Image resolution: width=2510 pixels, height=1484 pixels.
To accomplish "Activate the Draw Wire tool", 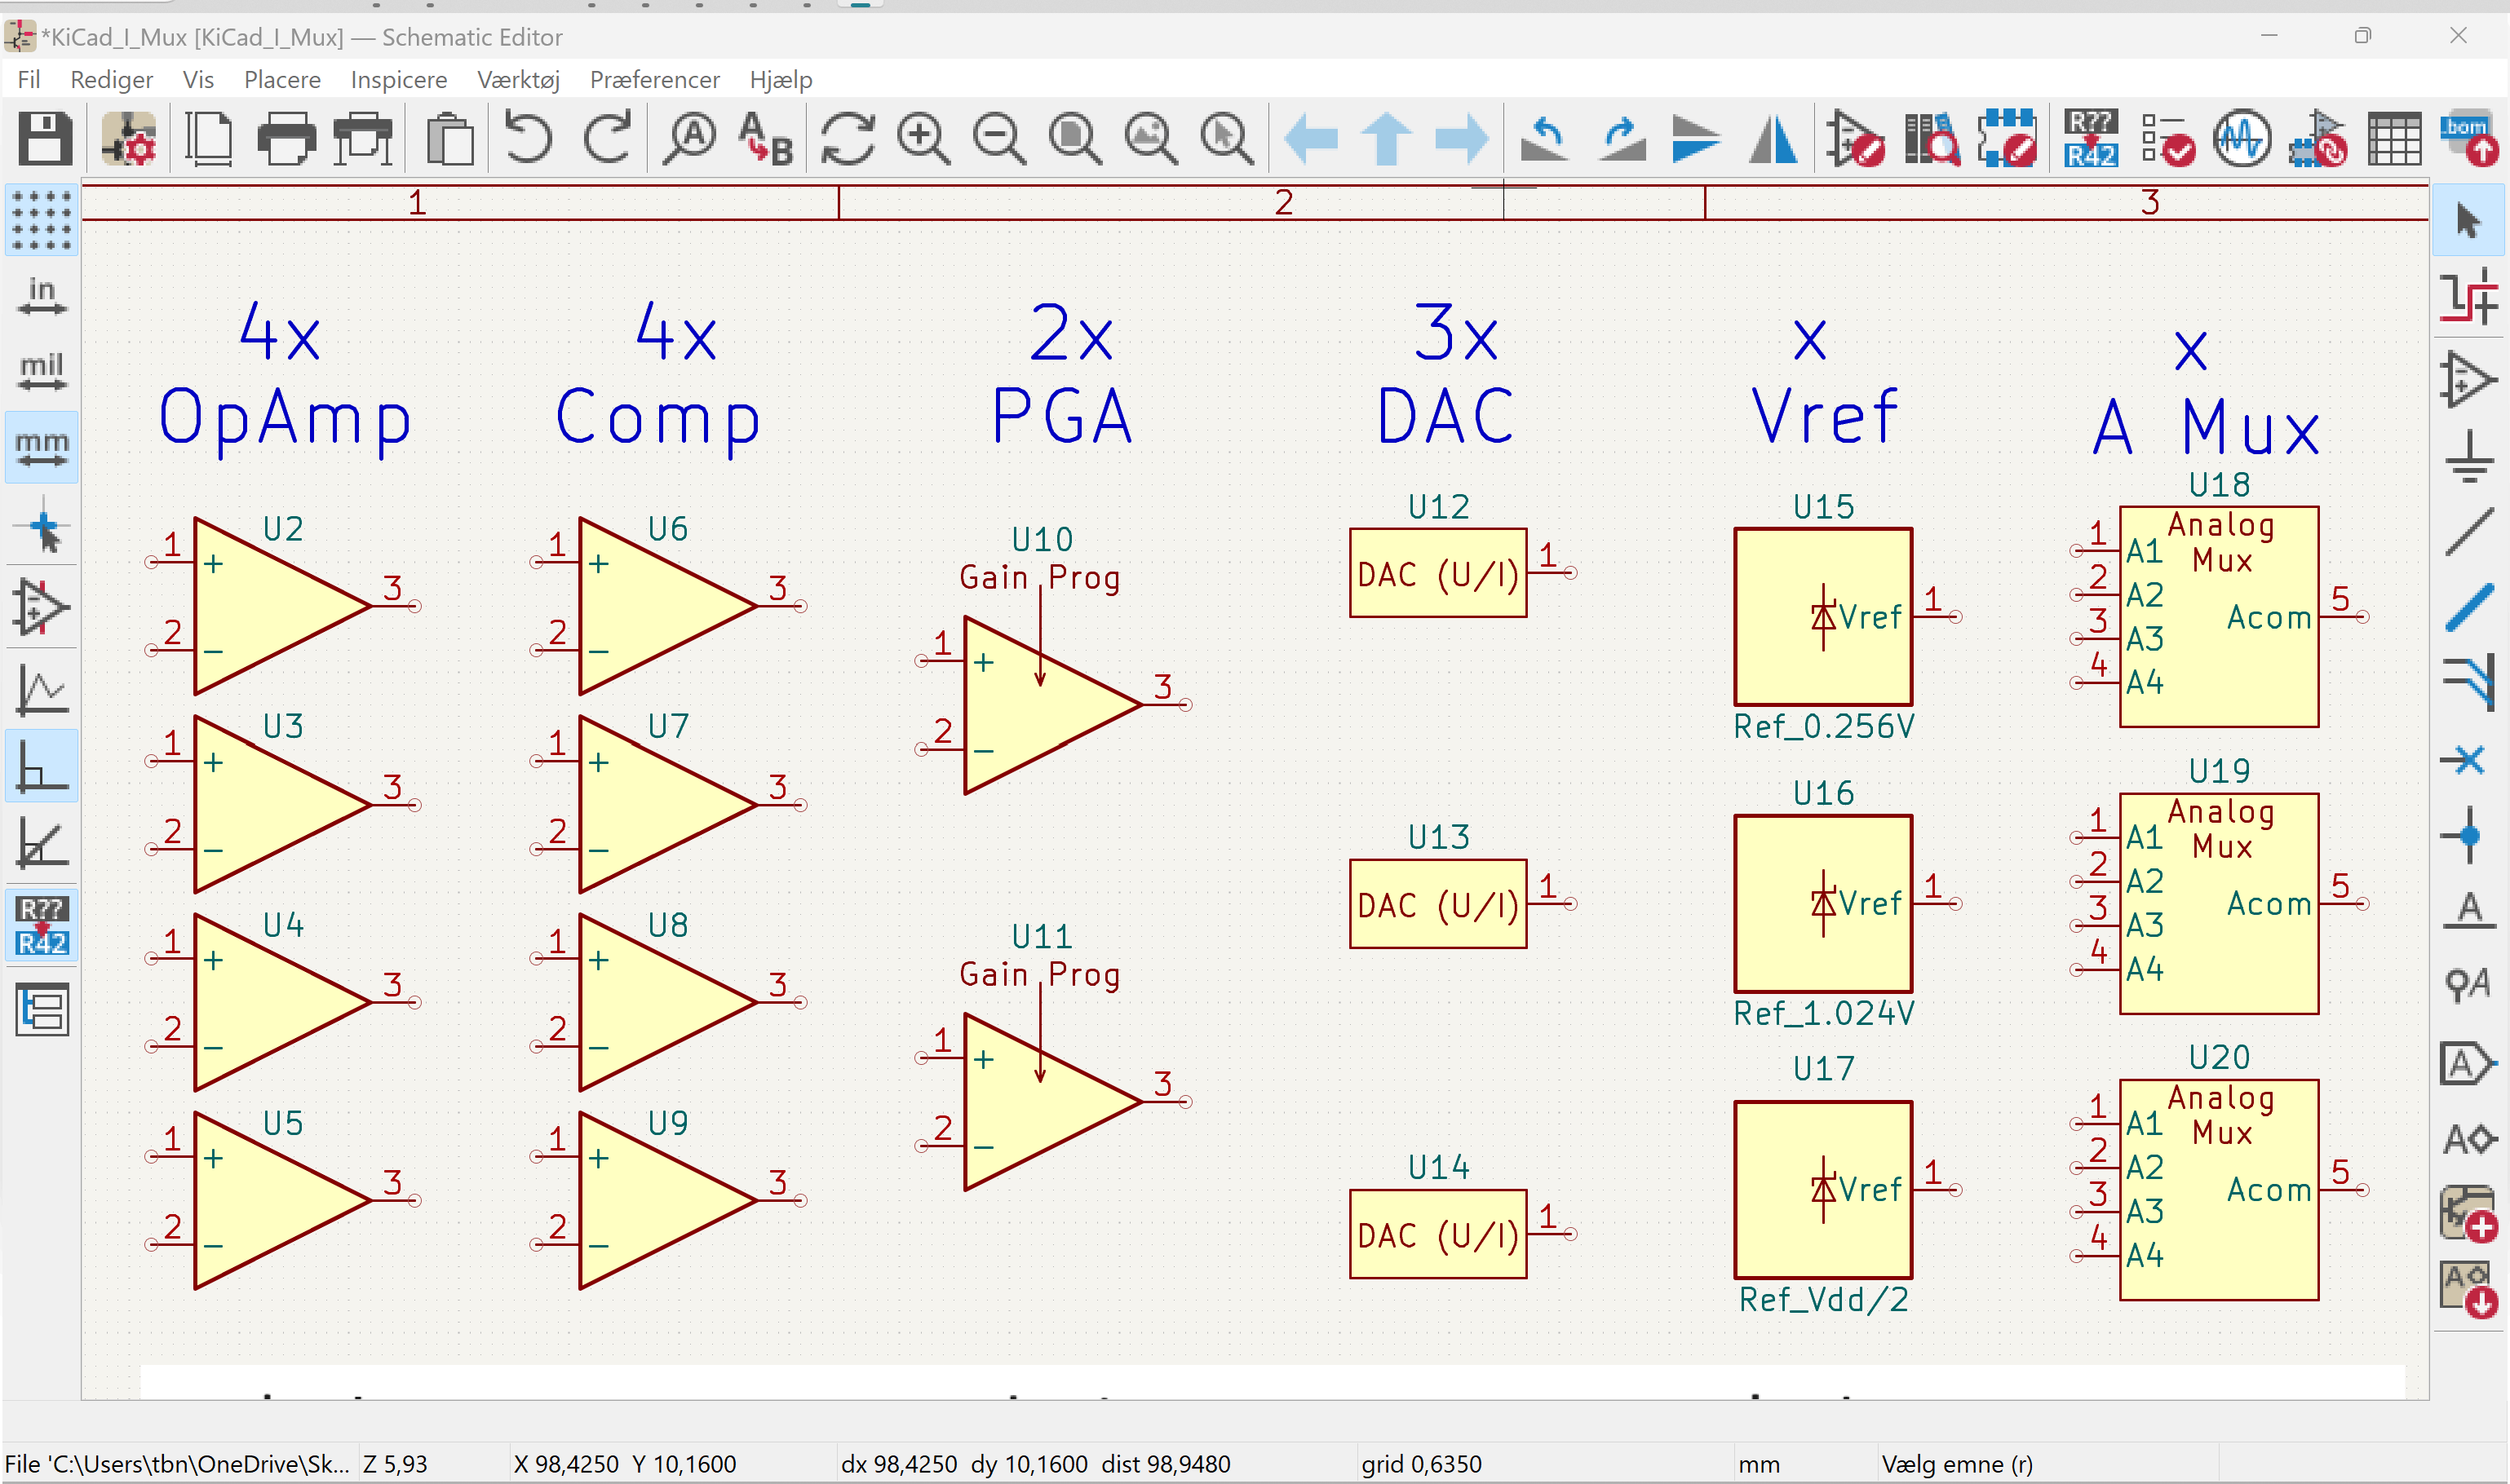I will pyautogui.click(x=2470, y=530).
